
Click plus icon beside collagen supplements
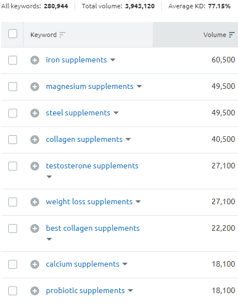(x=35, y=140)
